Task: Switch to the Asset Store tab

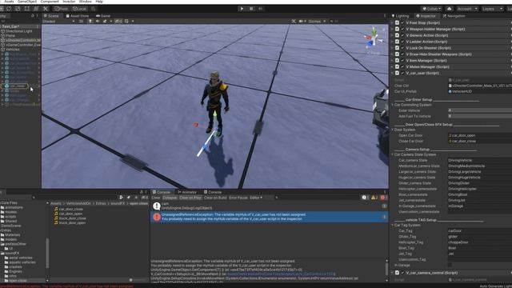Action: (78, 16)
